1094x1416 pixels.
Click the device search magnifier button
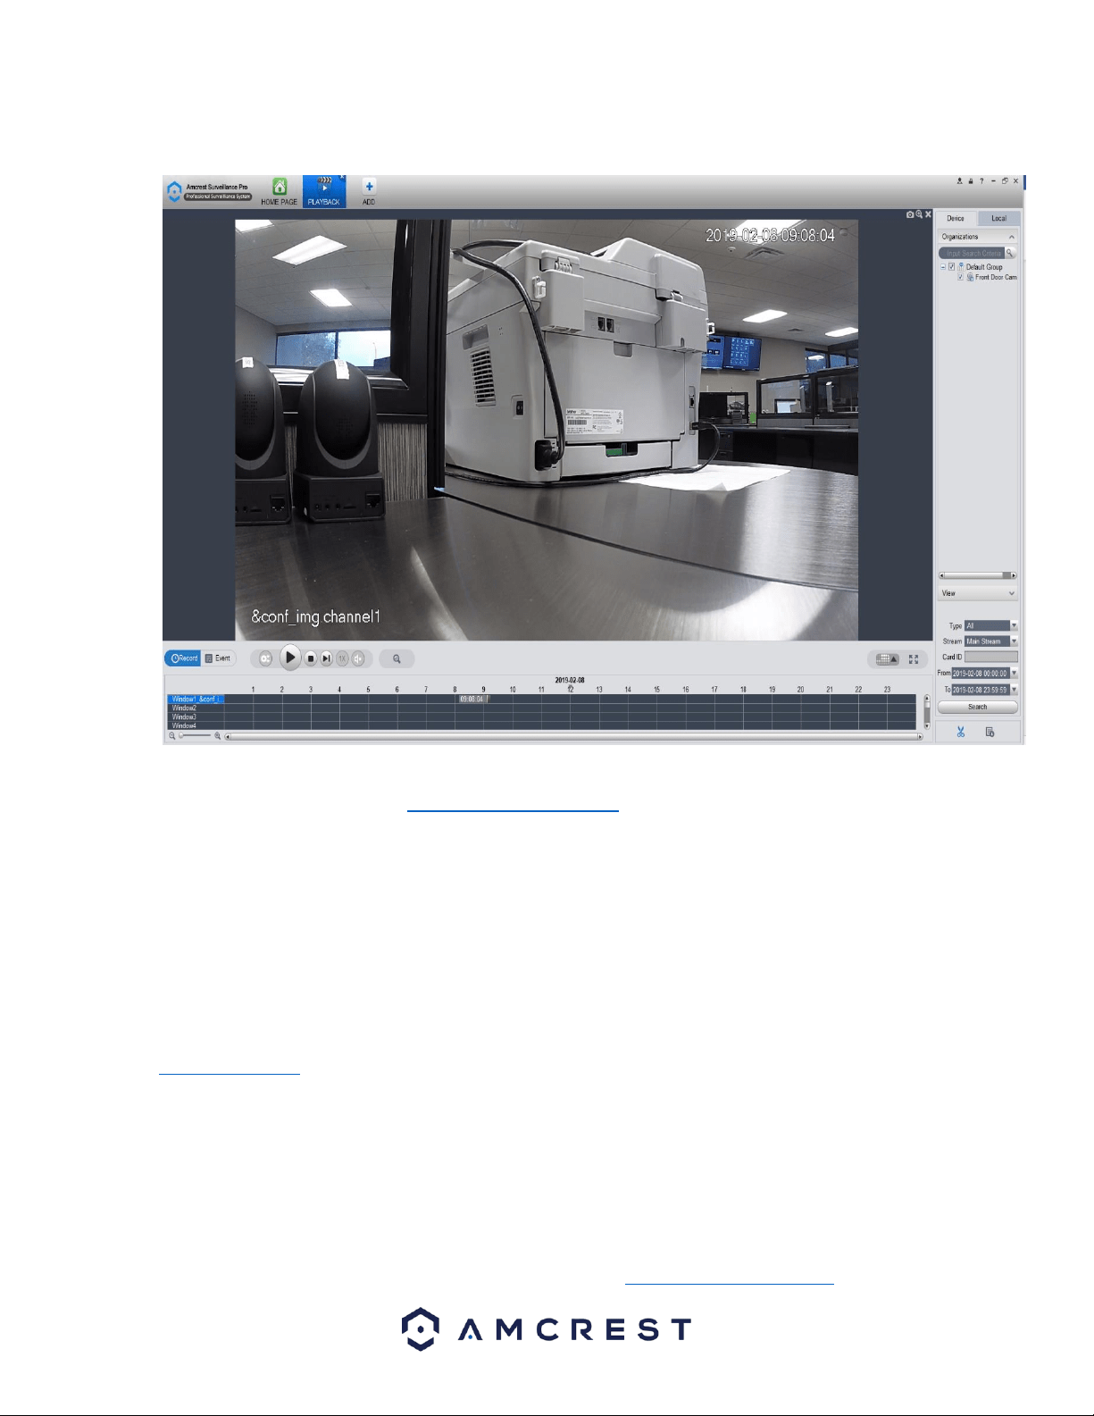(1011, 253)
